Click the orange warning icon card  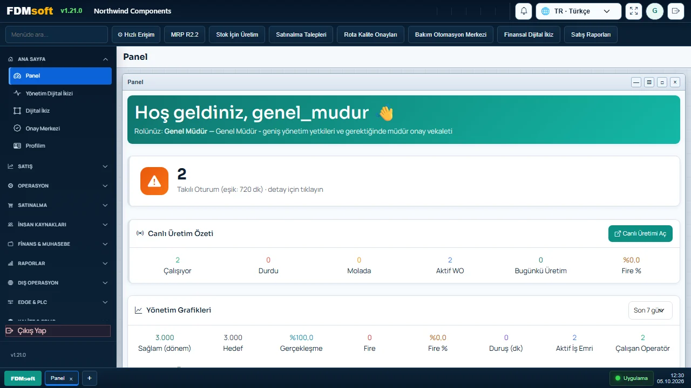[154, 181]
